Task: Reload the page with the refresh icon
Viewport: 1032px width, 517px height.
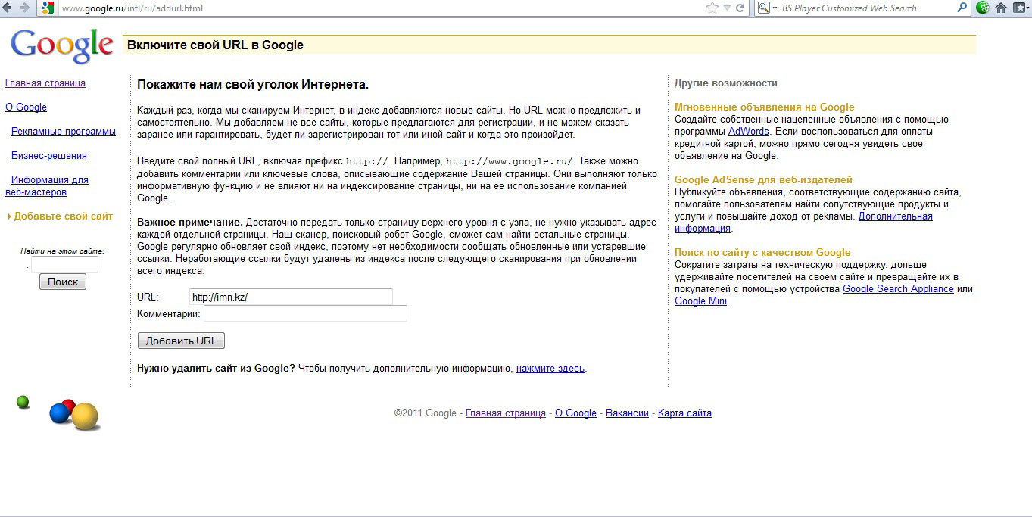Action: 740,8
